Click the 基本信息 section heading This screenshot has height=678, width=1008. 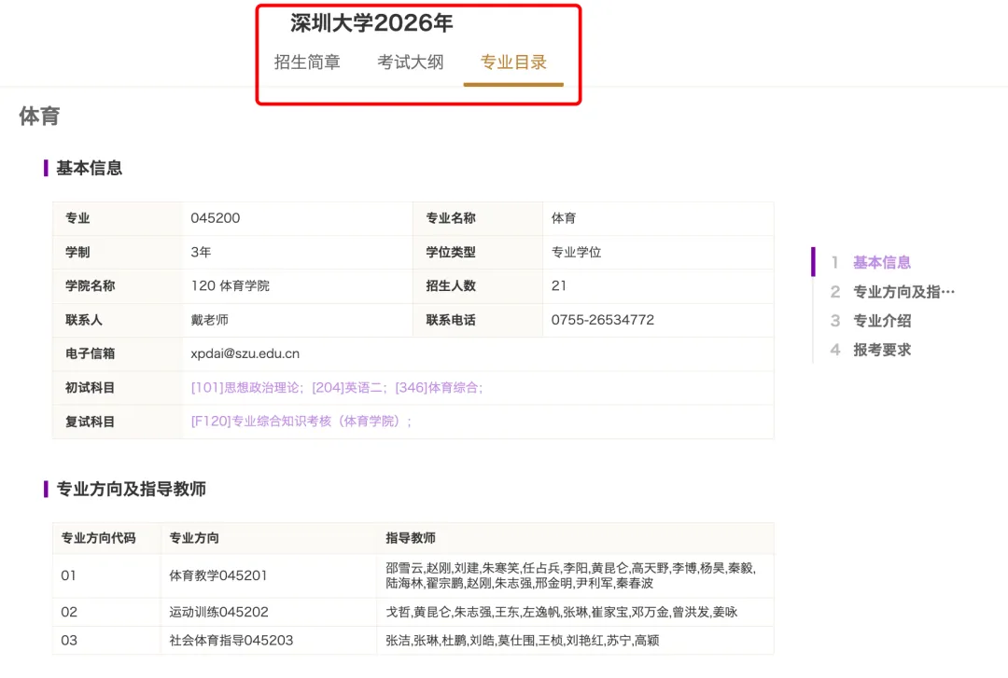point(90,168)
